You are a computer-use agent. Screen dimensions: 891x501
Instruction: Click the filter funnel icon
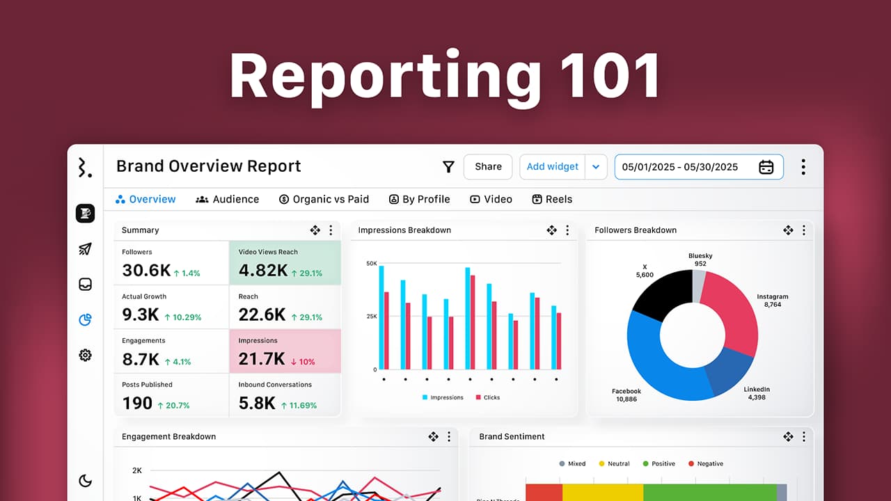click(448, 167)
